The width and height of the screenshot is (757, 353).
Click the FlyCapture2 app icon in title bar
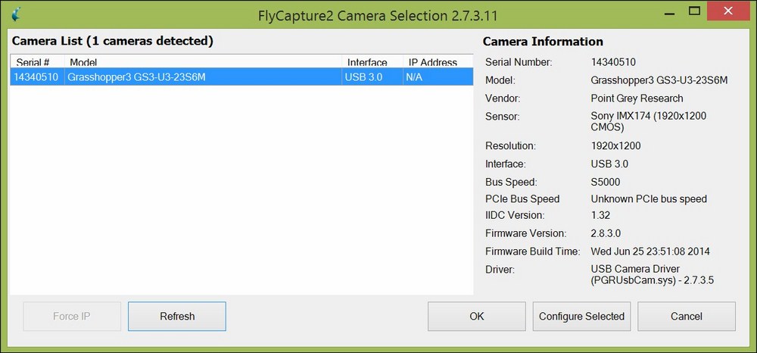tap(16, 14)
